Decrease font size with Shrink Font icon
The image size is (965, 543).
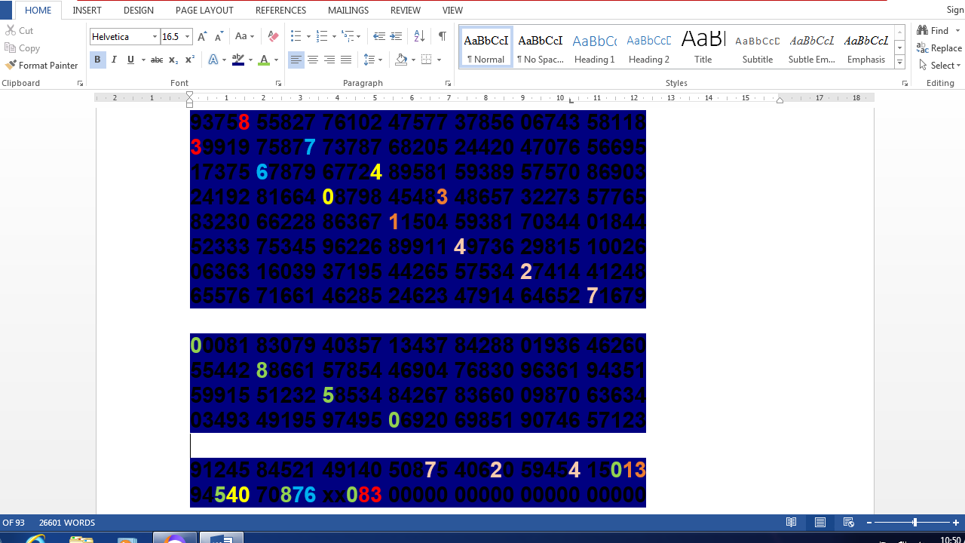click(x=219, y=36)
